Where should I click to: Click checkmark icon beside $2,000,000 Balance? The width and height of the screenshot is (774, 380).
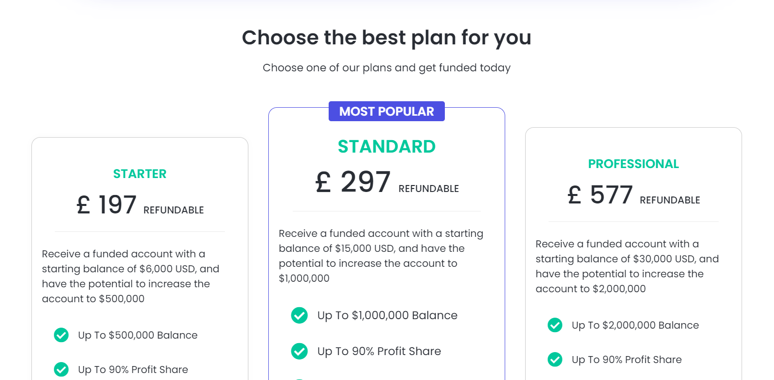click(x=555, y=325)
